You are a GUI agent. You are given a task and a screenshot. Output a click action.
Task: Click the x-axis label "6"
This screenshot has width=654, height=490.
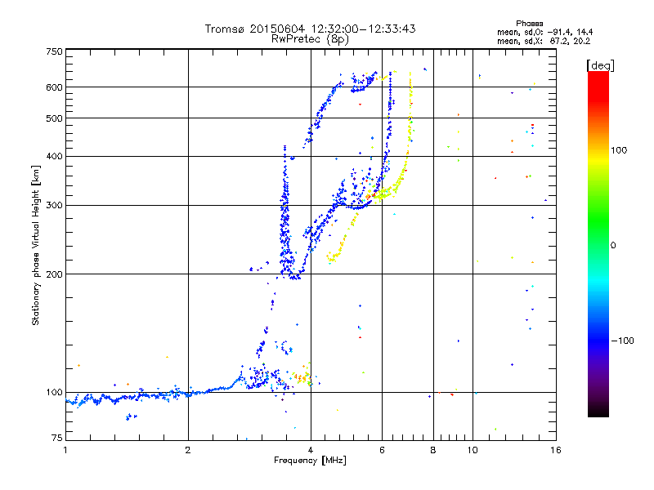click(382, 450)
